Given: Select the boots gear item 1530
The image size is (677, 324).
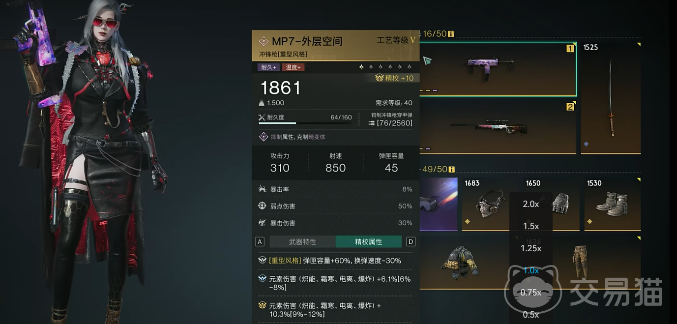Looking at the screenshot, I should click(x=613, y=204).
